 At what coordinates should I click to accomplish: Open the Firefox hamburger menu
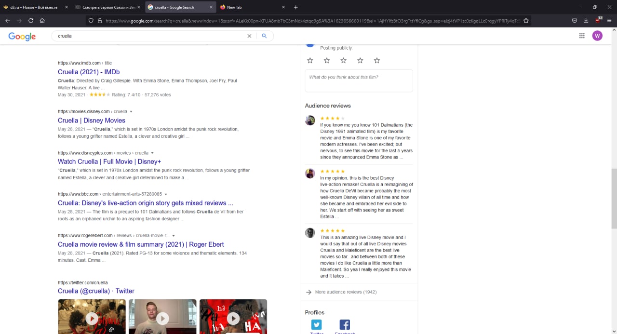pyautogui.click(x=609, y=21)
